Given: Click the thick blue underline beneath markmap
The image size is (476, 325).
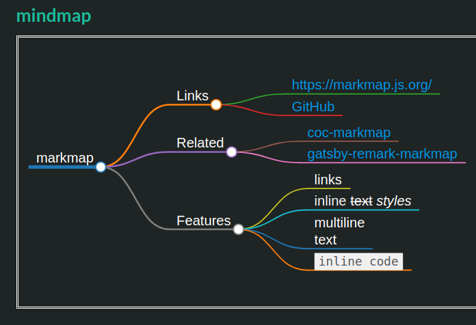Looking at the screenshot, I should point(62,167).
